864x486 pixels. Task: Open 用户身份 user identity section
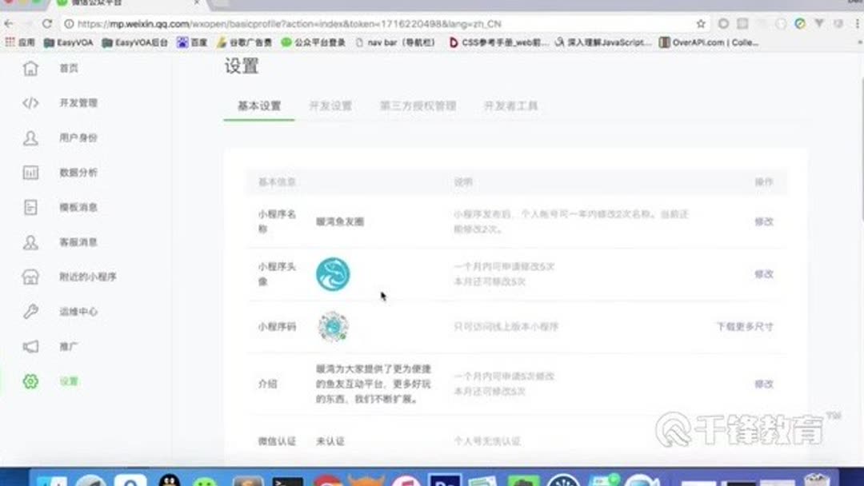[x=30, y=137]
